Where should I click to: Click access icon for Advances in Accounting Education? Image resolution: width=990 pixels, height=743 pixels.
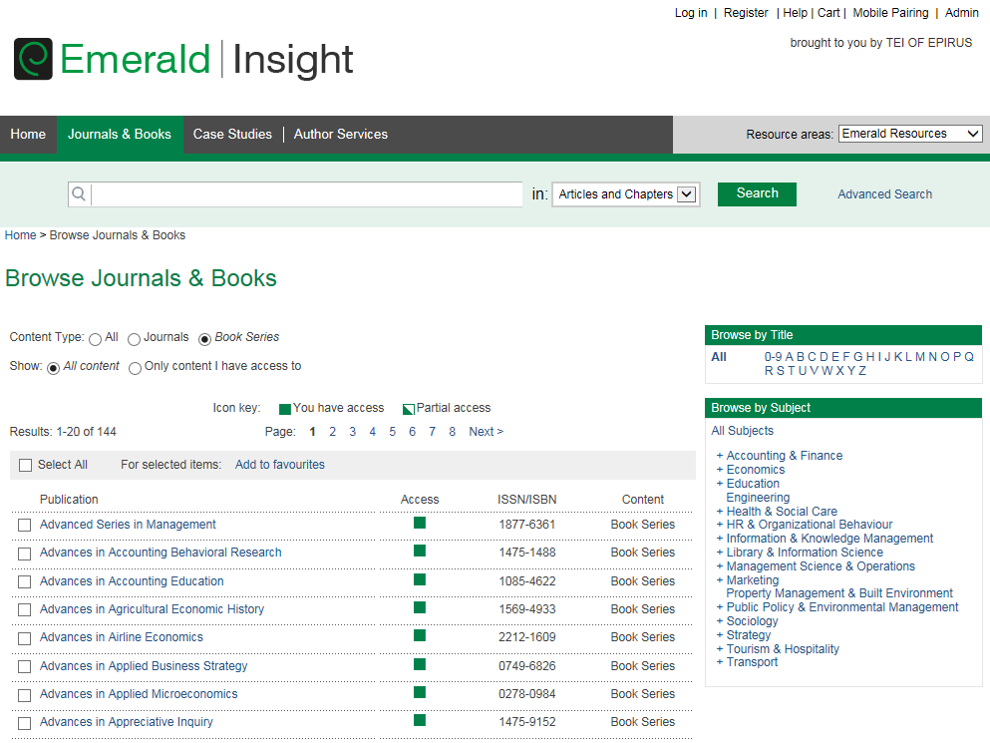pyautogui.click(x=420, y=579)
